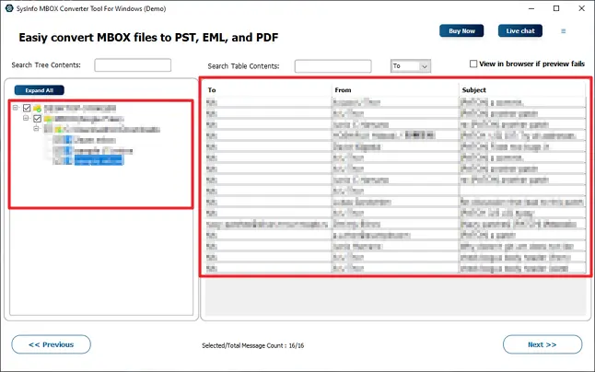
Task: Close the MBOX Converter window
Action: pyautogui.click(x=581, y=8)
